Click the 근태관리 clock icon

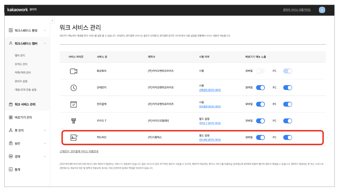click(73, 88)
